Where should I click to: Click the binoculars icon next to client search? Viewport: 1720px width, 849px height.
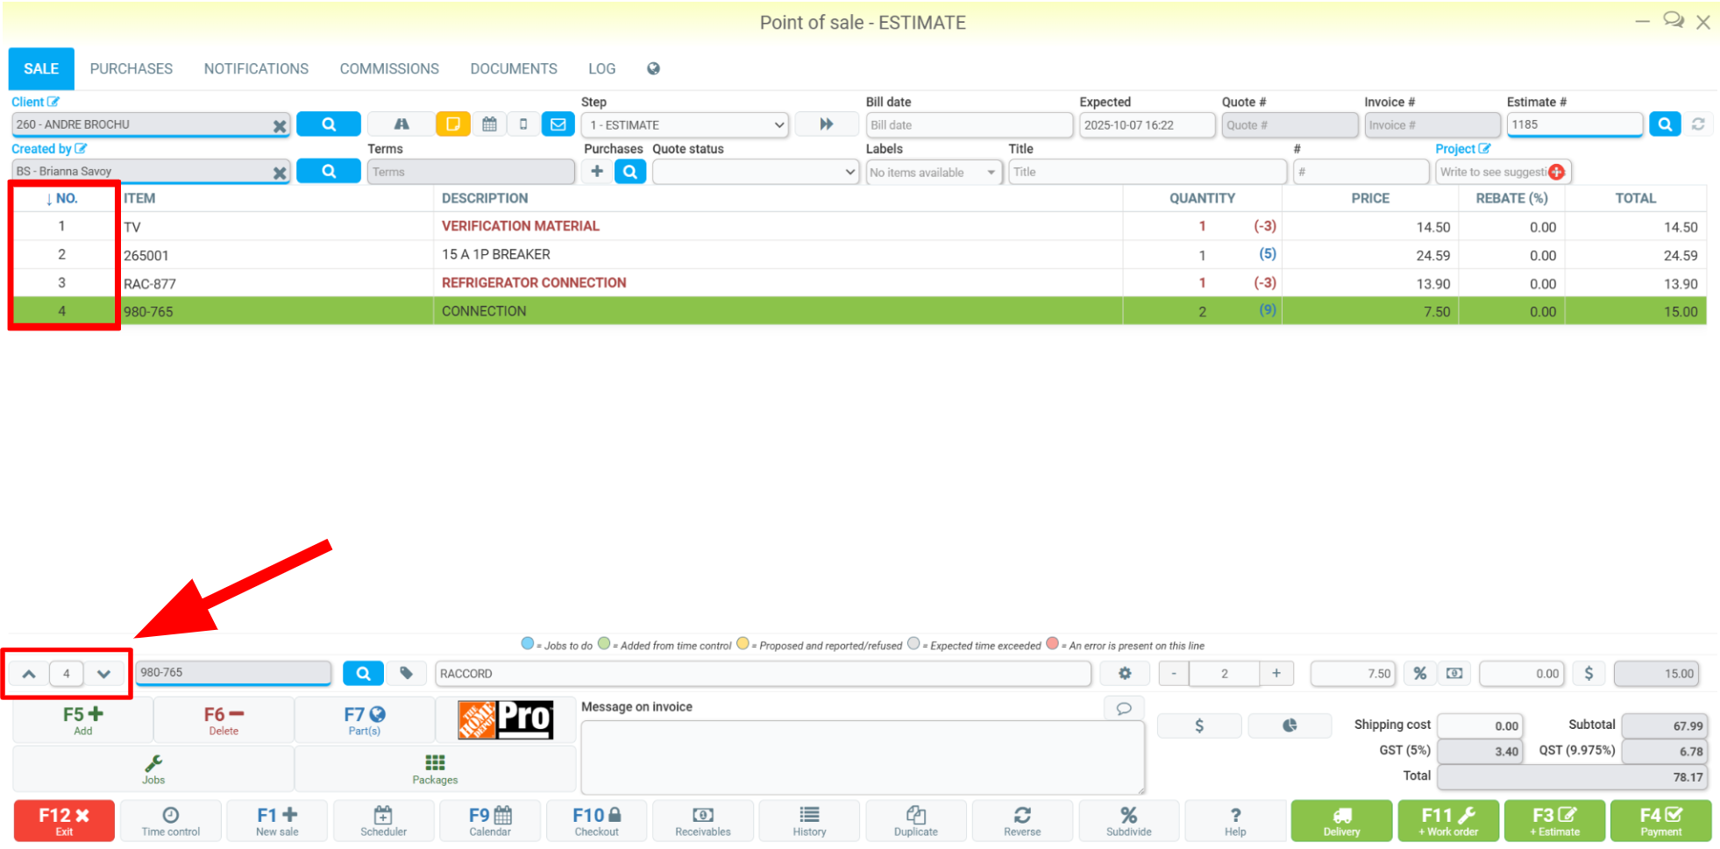[x=401, y=124]
